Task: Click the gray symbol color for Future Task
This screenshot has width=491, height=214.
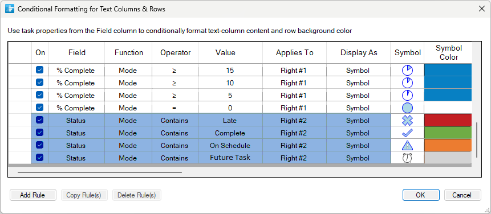Action: [x=448, y=158]
